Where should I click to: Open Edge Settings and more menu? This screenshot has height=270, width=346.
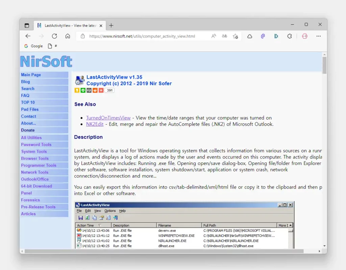click(318, 36)
